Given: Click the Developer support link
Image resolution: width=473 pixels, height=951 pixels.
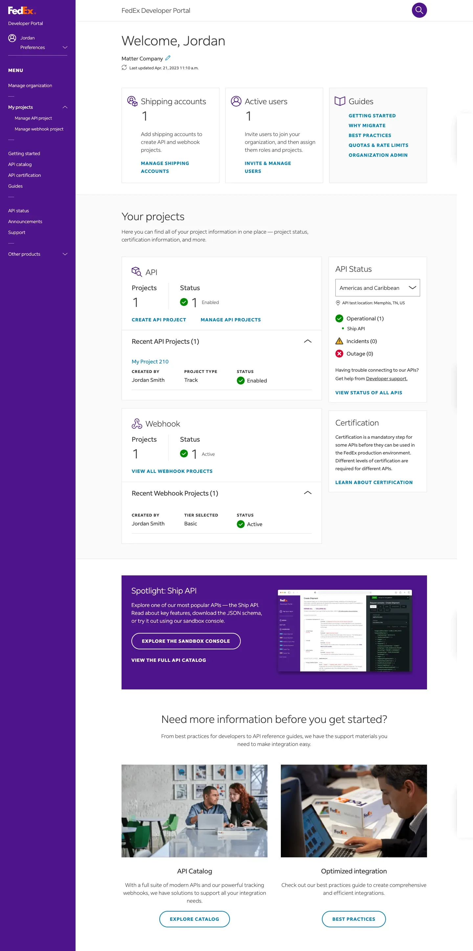Looking at the screenshot, I should coord(387,379).
